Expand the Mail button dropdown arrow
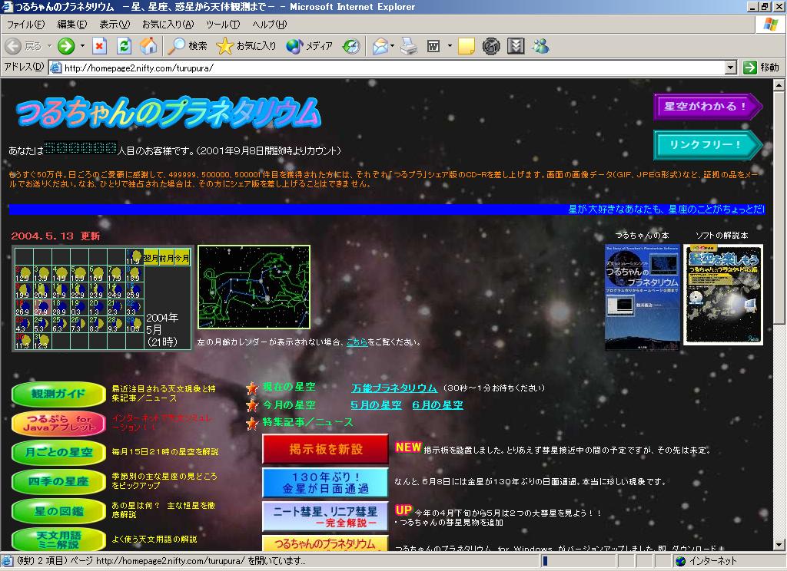787x571 pixels. [393, 46]
